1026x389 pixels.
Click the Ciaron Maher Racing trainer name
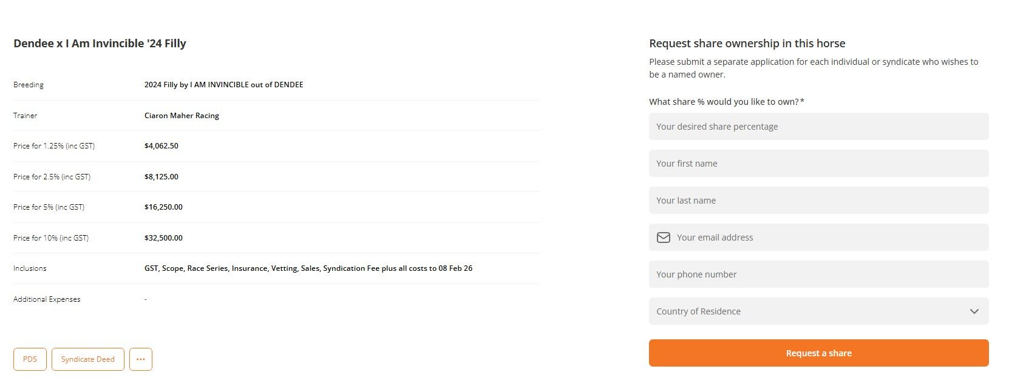[x=182, y=116]
